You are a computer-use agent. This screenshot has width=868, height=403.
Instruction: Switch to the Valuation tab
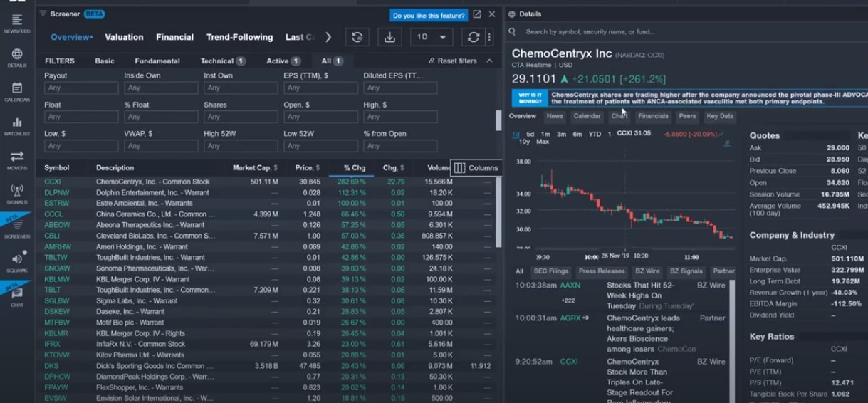coord(124,37)
